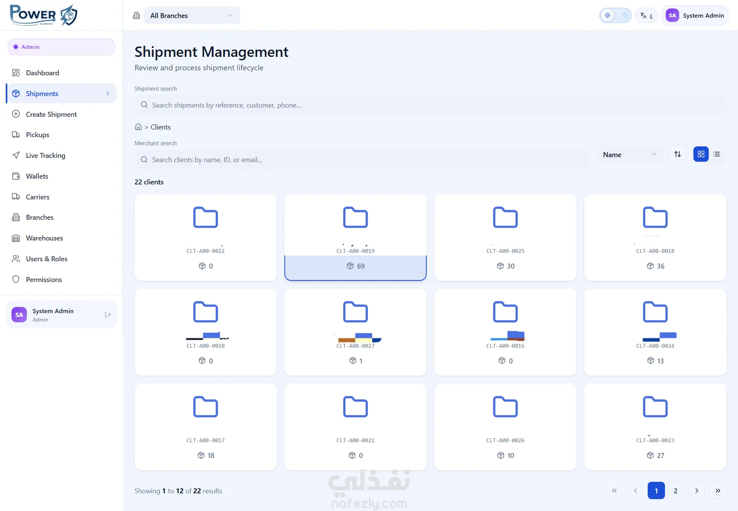Click the Wallets icon
The height and width of the screenshot is (511, 738).
16,176
